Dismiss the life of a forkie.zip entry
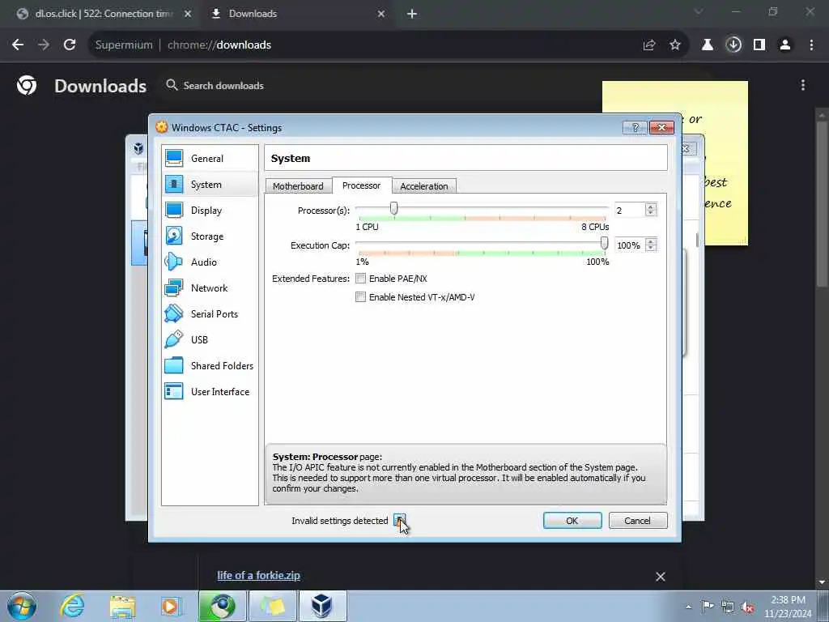Screen dimensions: 829x622 (x=661, y=577)
